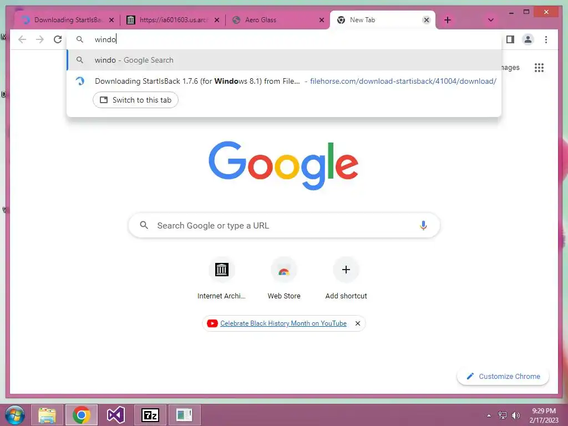Screen dimensions: 568x426
Task: Close the ia601603 archive tab
Action: 217,21
